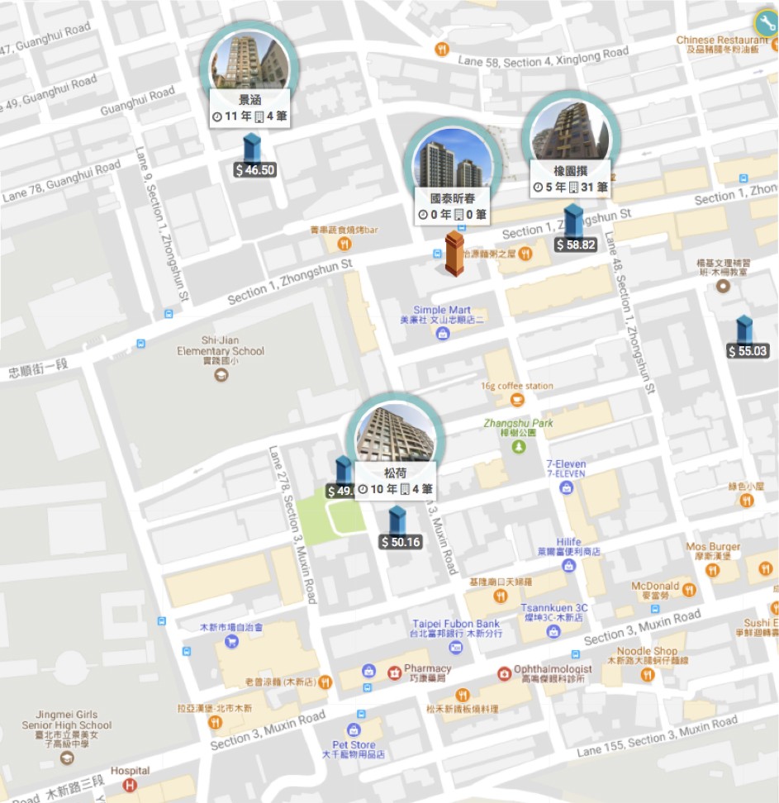
Task: Select the orange building marker
Action: coord(454,254)
